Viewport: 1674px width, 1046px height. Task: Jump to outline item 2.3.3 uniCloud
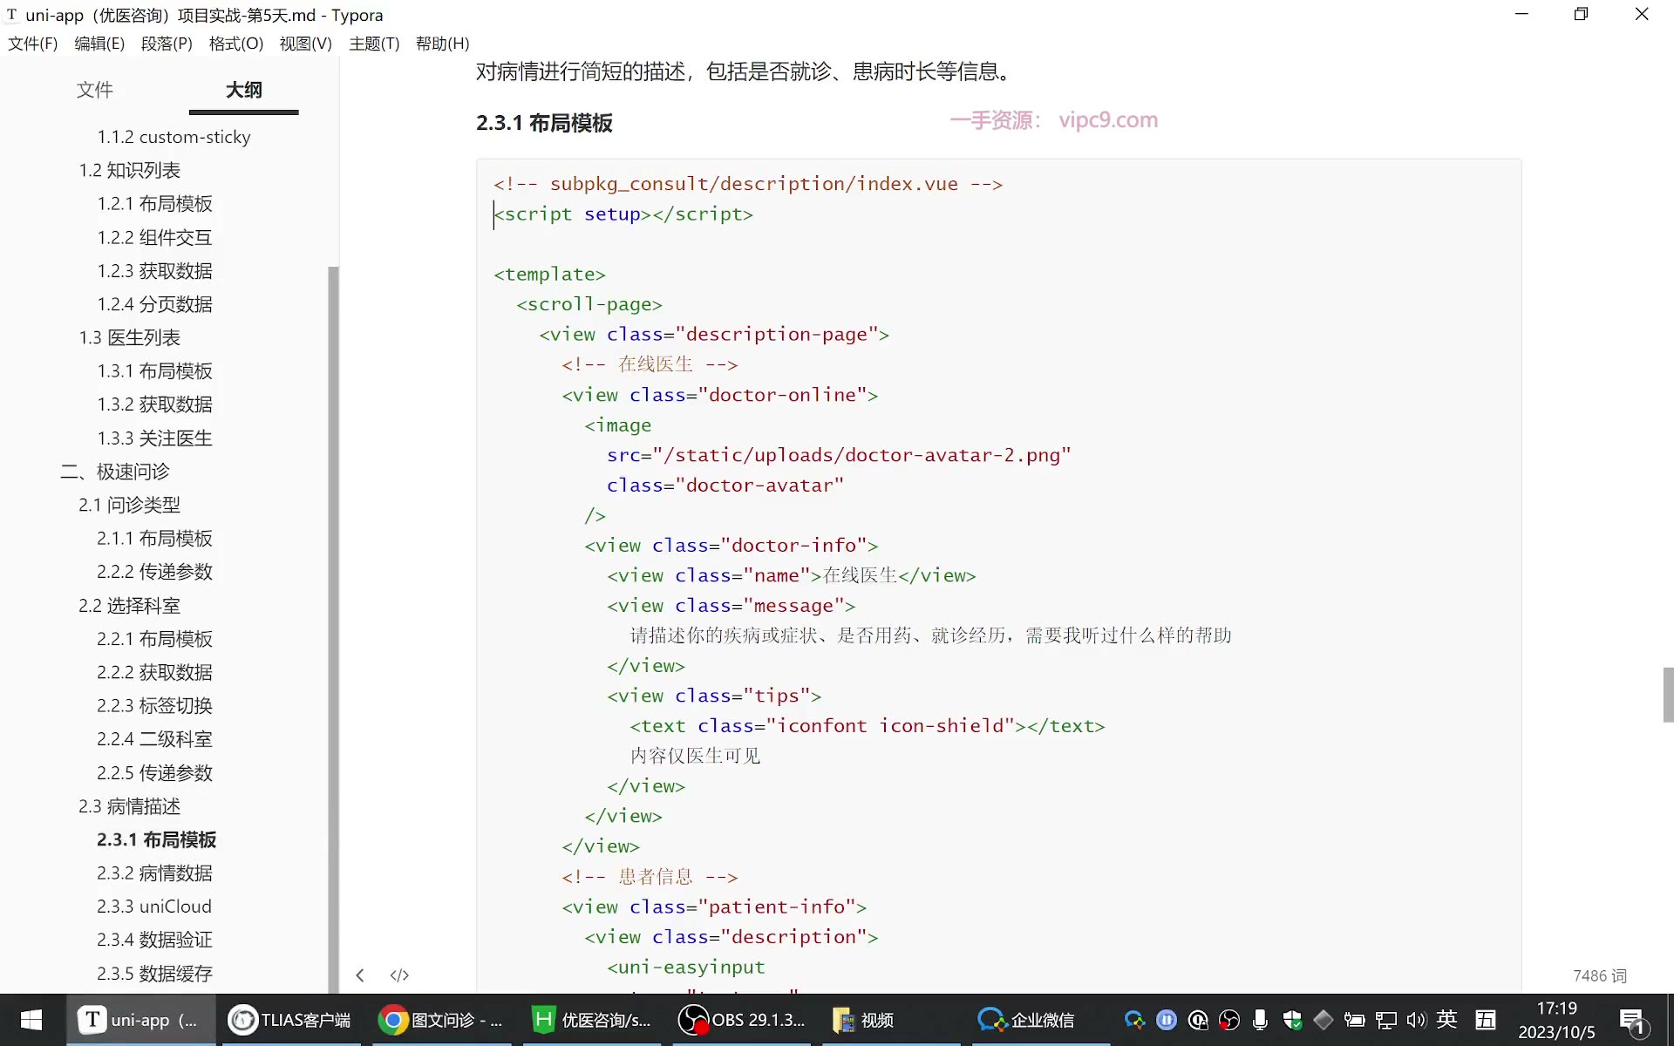153,907
